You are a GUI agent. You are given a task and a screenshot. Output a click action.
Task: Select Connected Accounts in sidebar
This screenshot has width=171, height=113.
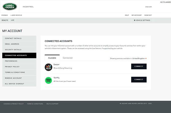coord(19,55)
